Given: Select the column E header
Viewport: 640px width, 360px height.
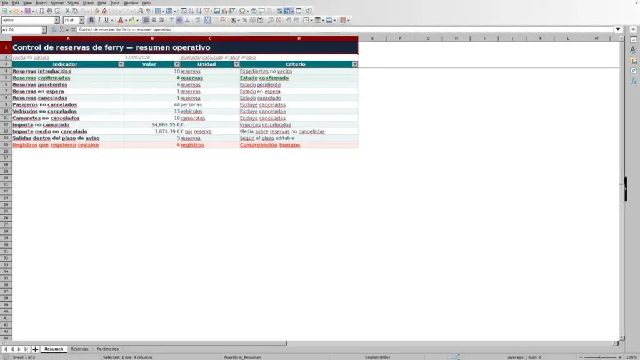Looking at the screenshot, I should 372,38.
